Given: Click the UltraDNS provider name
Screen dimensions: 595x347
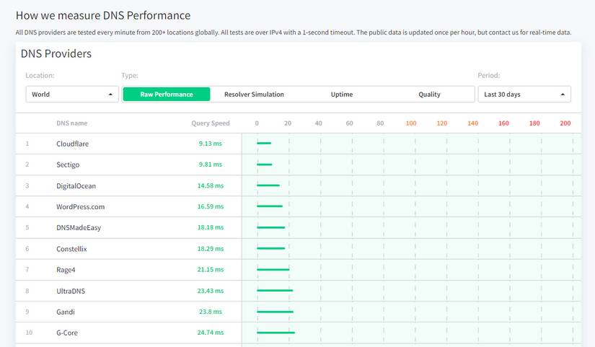Looking at the screenshot, I should 71,291.
